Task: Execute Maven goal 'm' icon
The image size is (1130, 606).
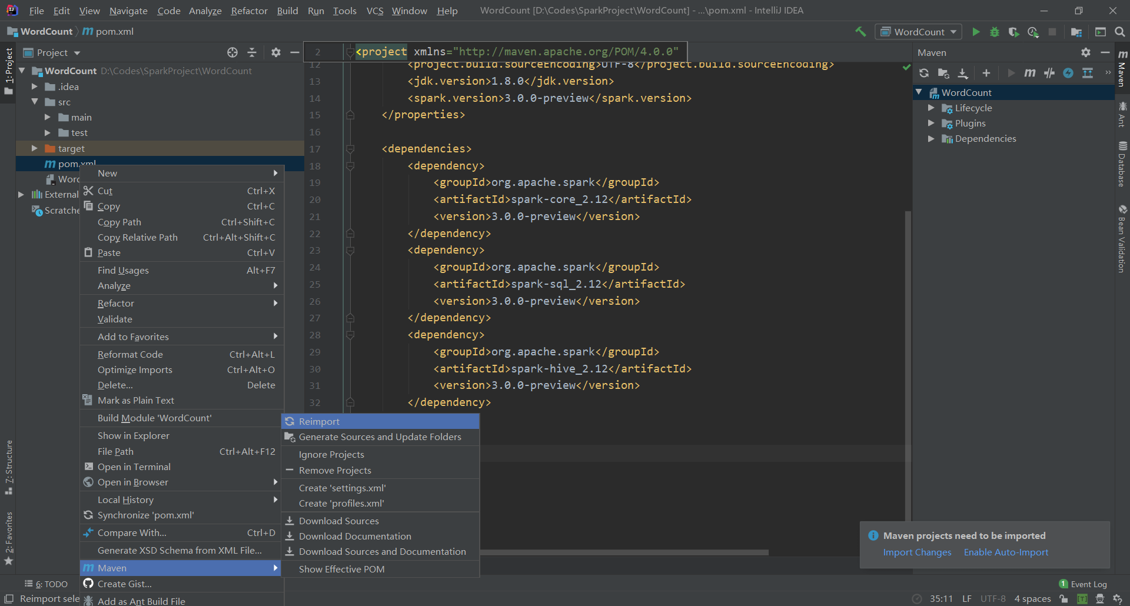Action: [x=1030, y=73]
